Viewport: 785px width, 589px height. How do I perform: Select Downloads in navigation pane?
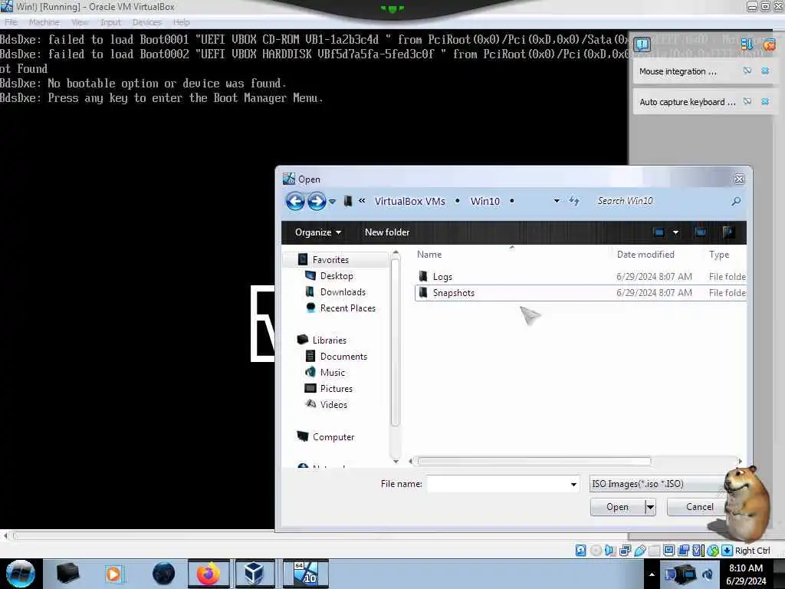point(343,292)
